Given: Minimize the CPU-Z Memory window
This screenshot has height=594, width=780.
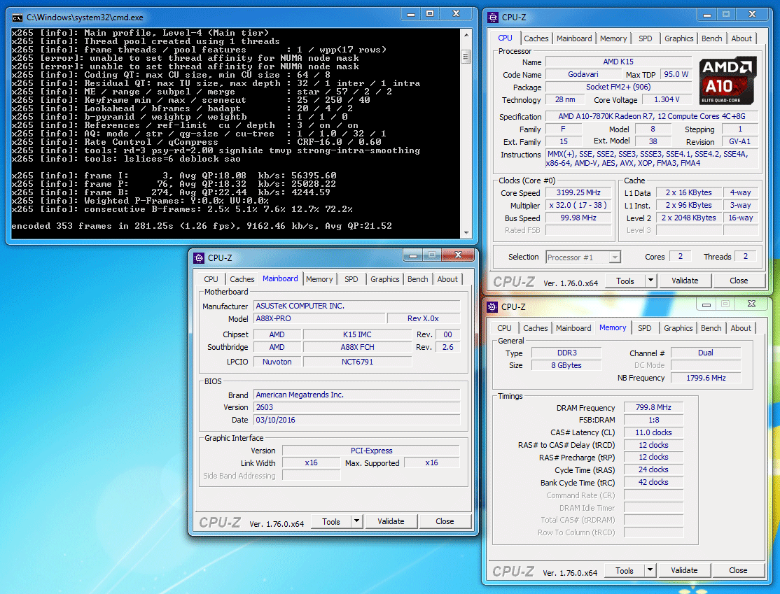Looking at the screenshot, I should point(706,304).
